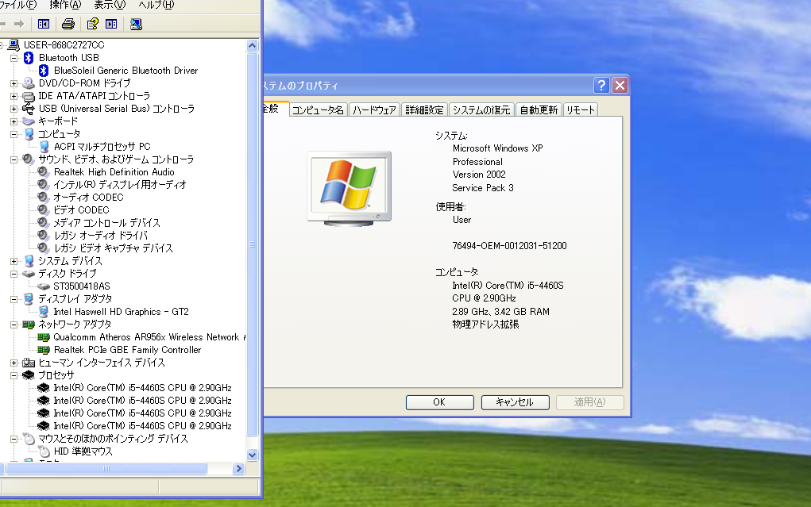Open the 表示(V) menu
The height and width of the screenshot is (507, 811).
tap(110, 5)
